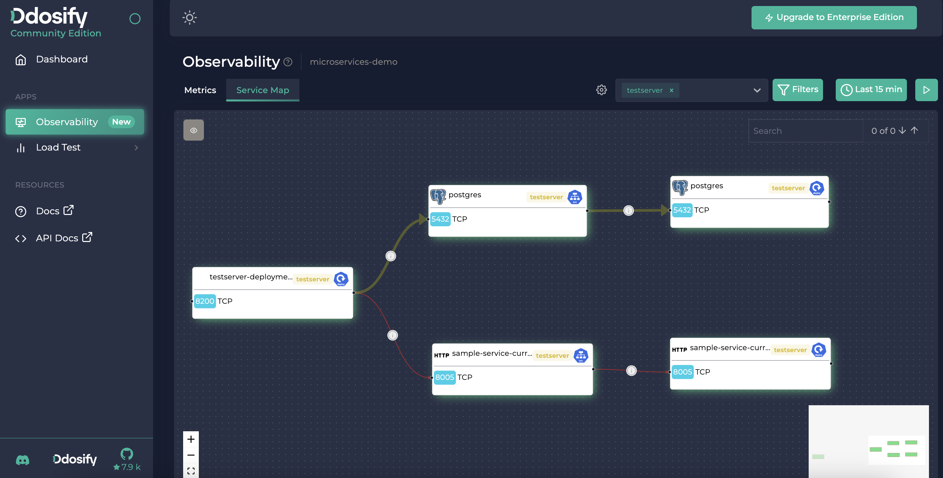The image size is (943, 478).
Task: Select the Metrics tab
Action: 200,89
